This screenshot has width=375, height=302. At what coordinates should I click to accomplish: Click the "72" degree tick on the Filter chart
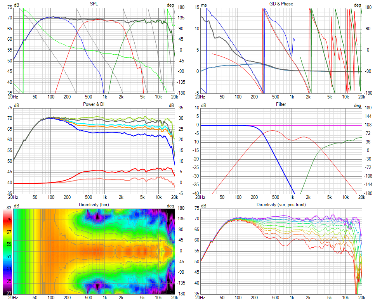pos(368,133)
